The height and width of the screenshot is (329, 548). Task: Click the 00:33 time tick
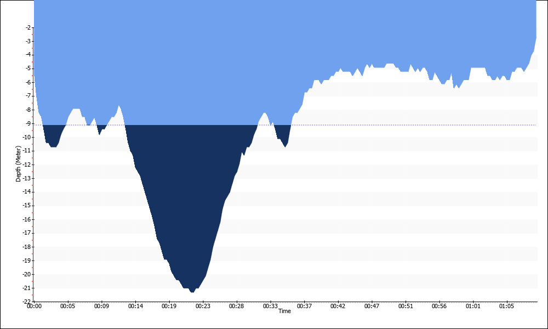click(270, 307)
